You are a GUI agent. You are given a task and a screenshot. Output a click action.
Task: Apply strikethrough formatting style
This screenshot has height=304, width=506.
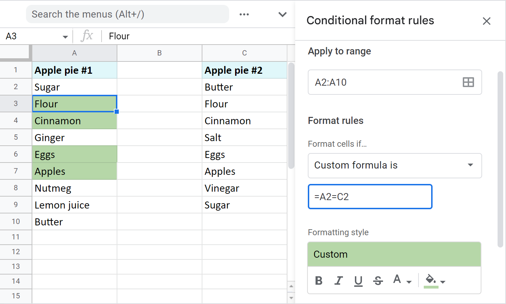pyautogui.click(x=378, y=280)
